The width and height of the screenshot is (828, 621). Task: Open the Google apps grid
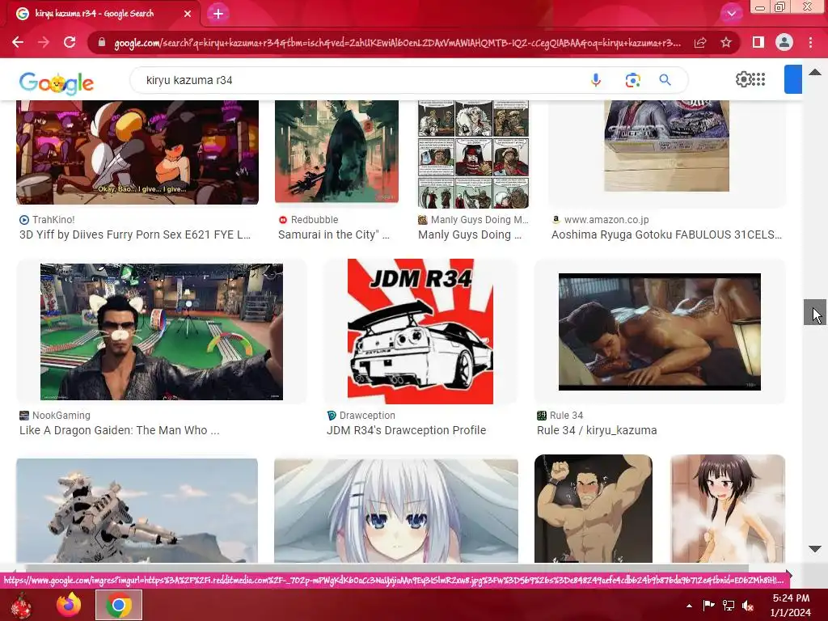pyautogui.click(x=758, y=80)
